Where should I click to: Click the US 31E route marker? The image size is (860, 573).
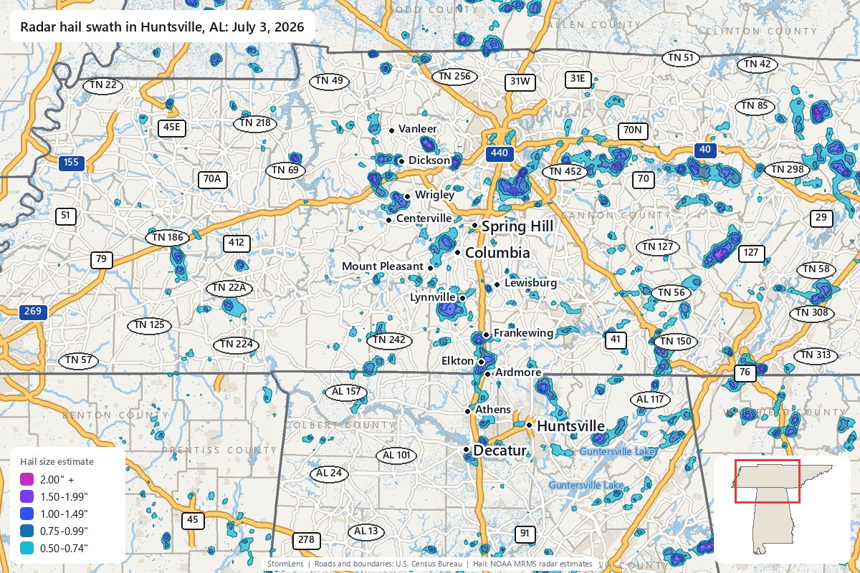pyautogui.click(x=577, y=79)
